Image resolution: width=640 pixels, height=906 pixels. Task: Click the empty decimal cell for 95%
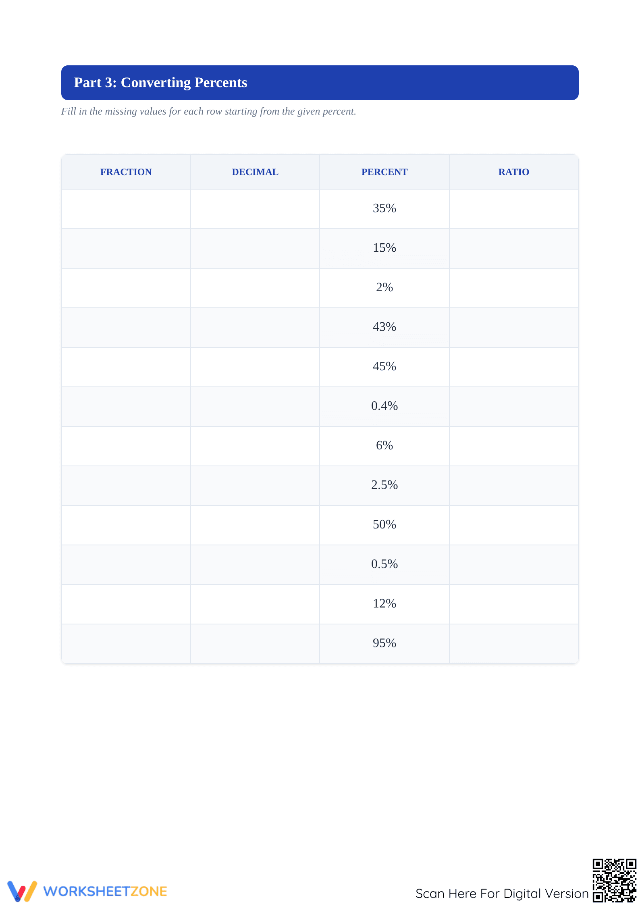[255, 644]
